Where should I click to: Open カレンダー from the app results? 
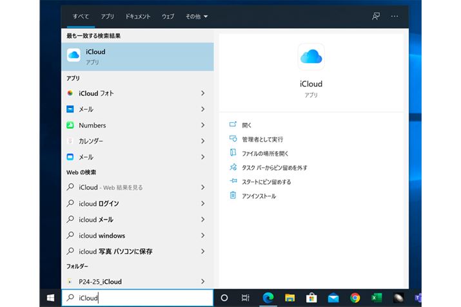click(91, 141)
